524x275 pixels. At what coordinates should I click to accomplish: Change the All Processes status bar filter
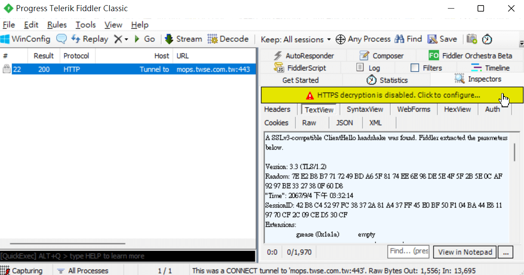point(83,271)
